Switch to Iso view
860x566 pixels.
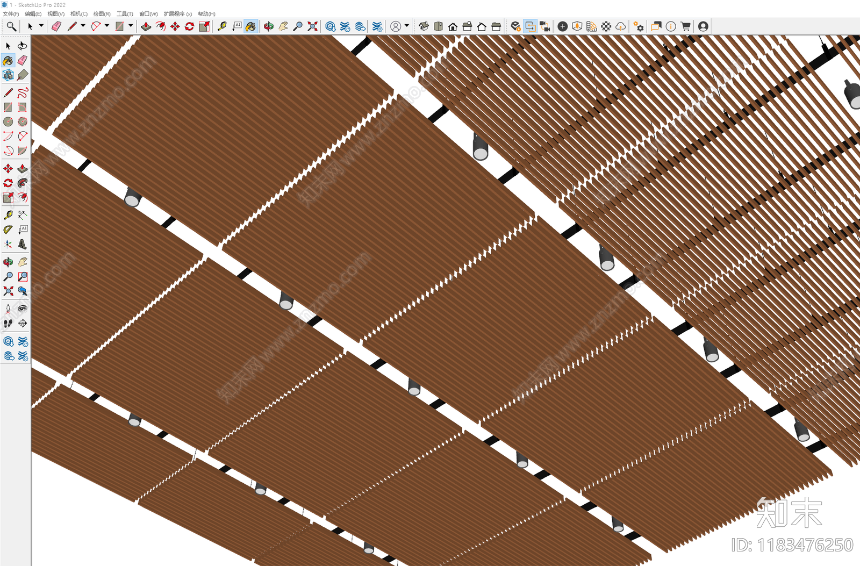[424, 26]
